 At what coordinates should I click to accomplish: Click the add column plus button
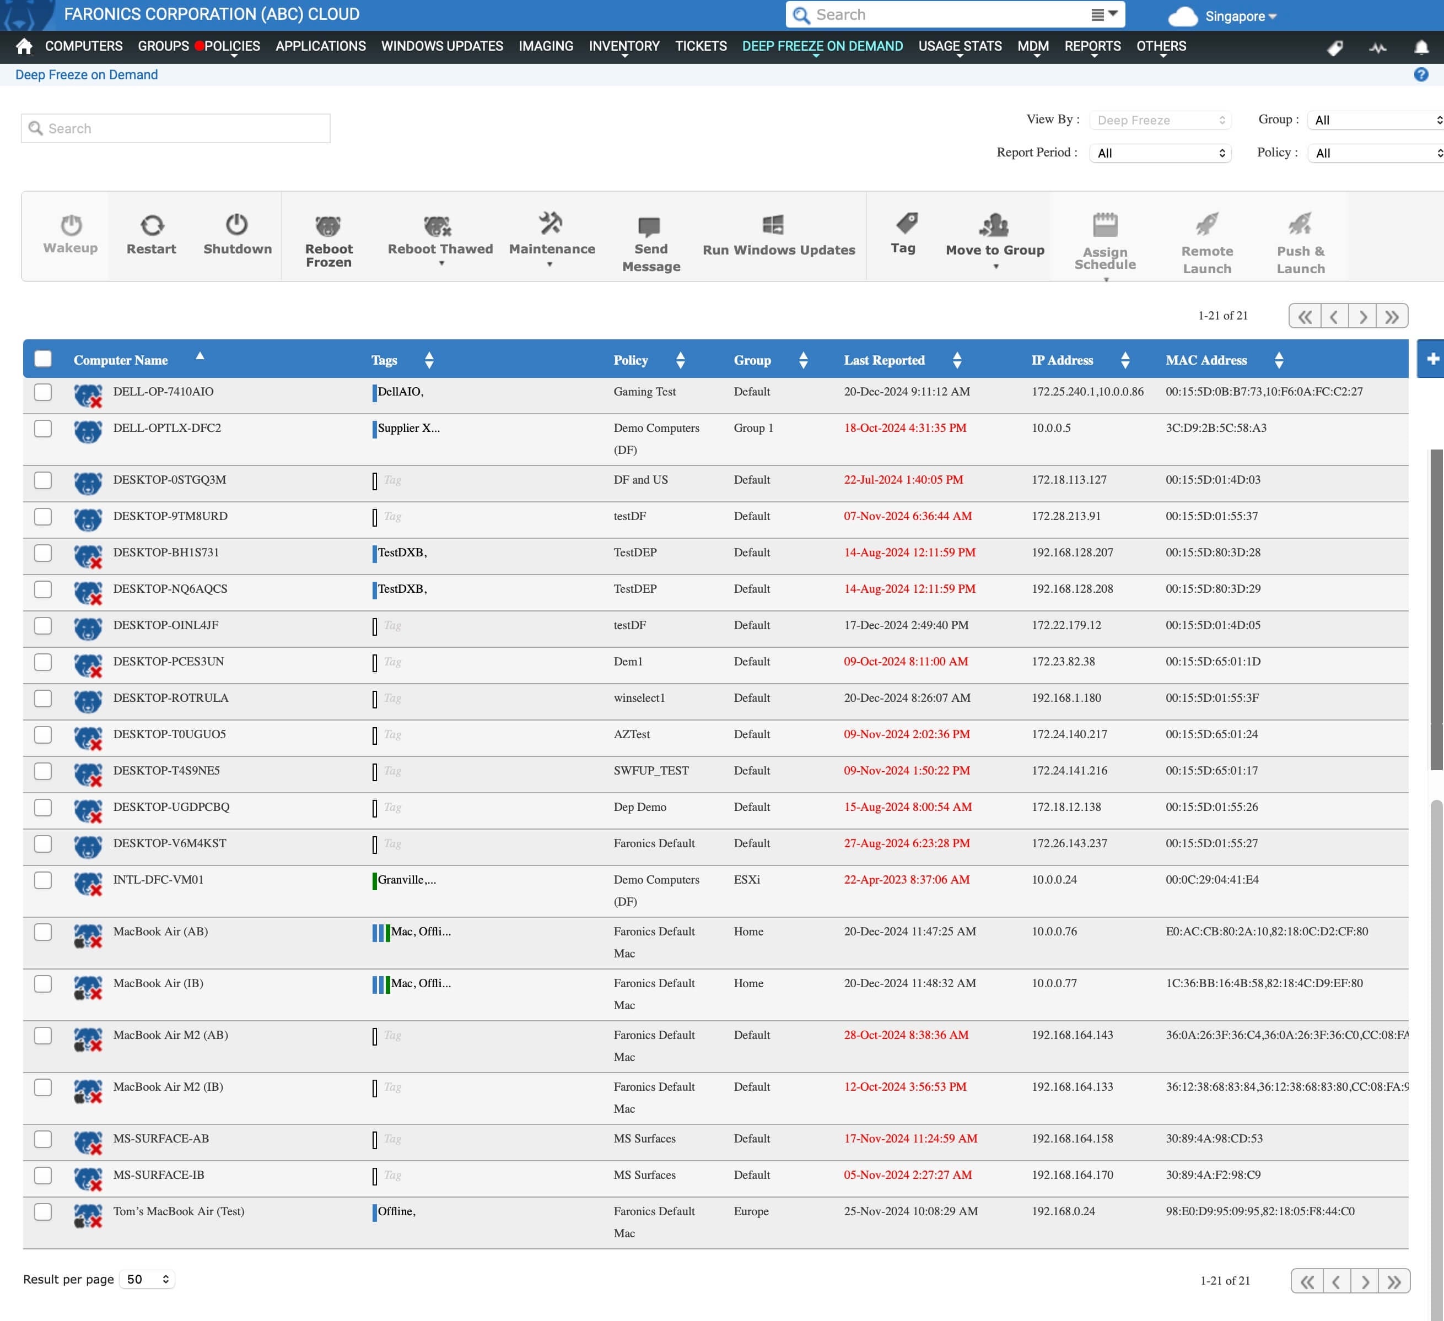pyautogui.click(x=1432, y=359)
